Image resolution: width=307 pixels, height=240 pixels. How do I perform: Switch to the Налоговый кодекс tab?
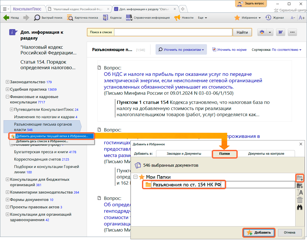tap(78, 9)
